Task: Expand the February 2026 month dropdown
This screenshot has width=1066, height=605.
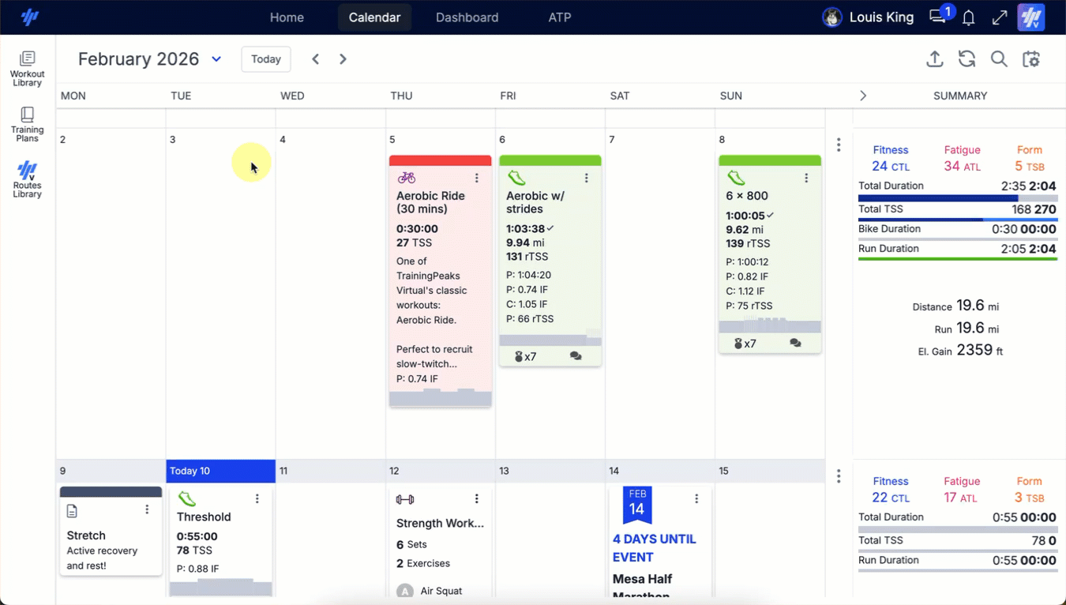Action: tap(216, 59)
